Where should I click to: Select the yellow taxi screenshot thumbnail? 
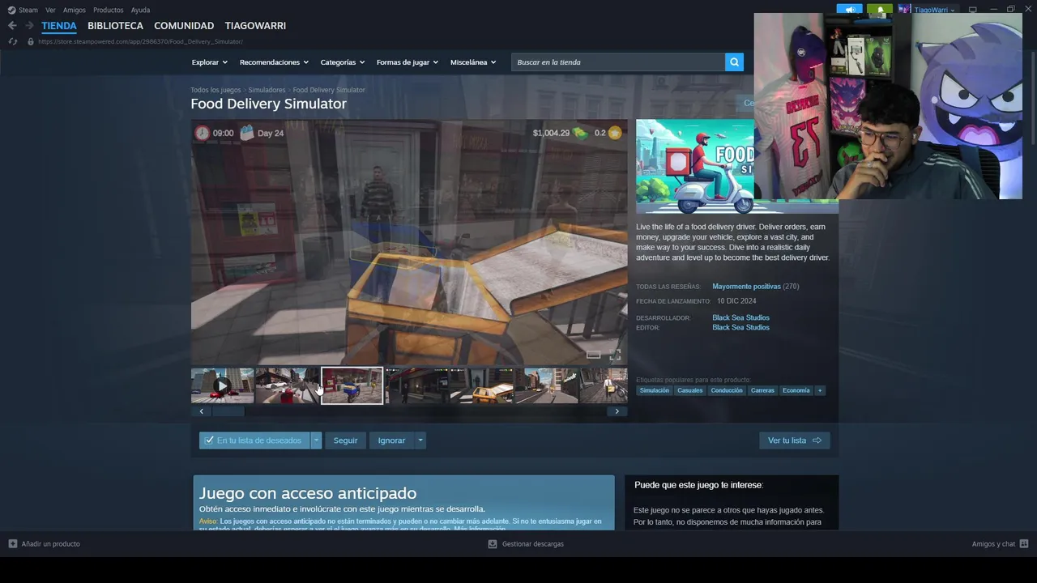coord(482,385)
